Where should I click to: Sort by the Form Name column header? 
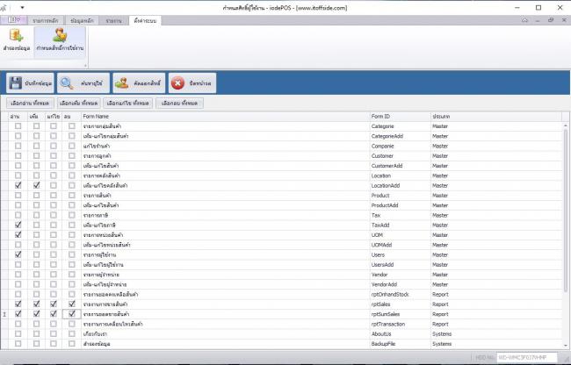point(226,117)
